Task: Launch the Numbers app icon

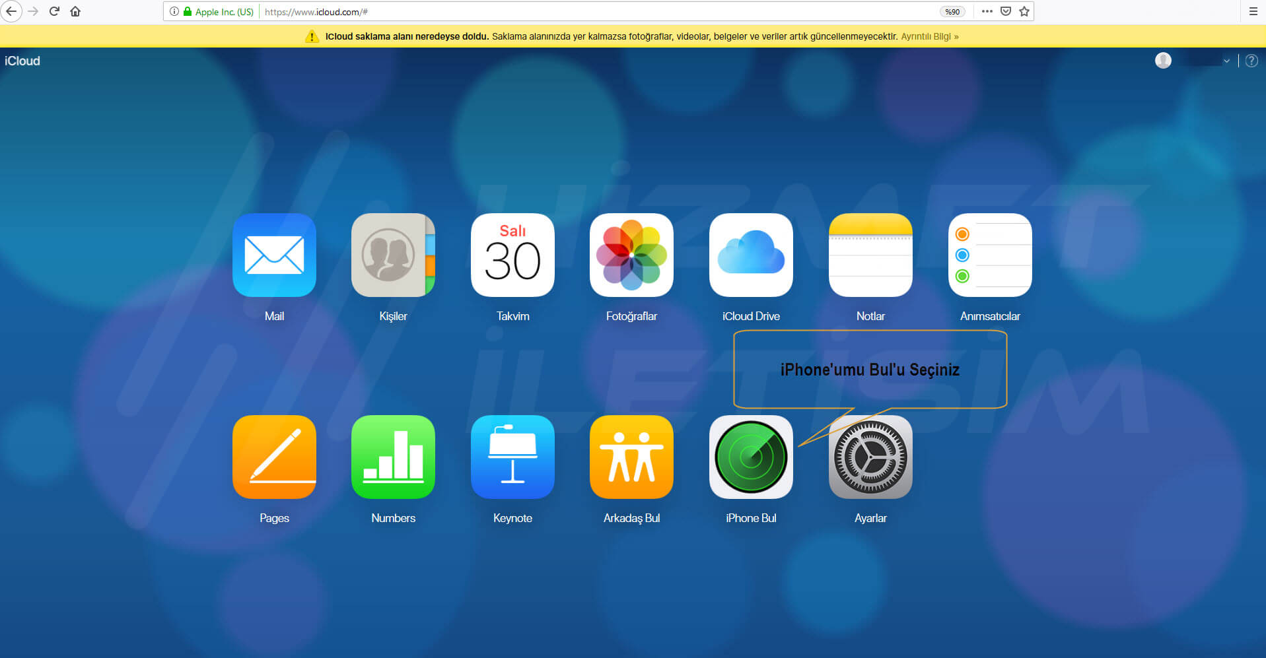Action: tap(393, 457)
